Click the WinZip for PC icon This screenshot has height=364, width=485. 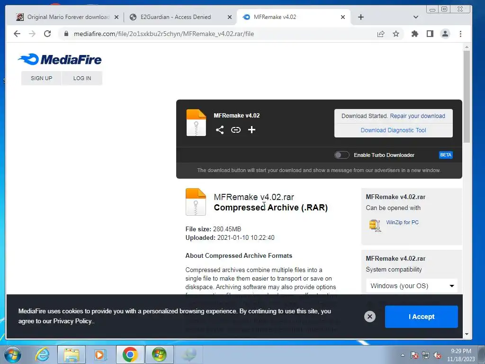pyautogui.click(x=375, y=225)
